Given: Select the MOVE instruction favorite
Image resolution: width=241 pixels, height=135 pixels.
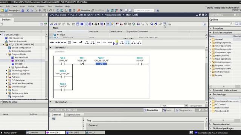Looking at the screenshot, I should 110,42.
